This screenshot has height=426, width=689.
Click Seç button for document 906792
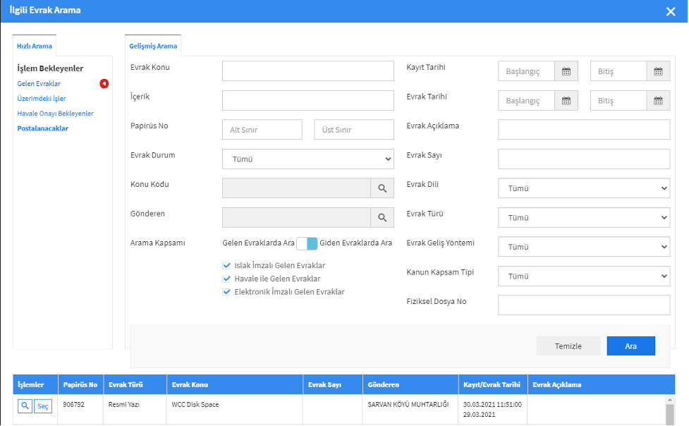coord(42,406)
